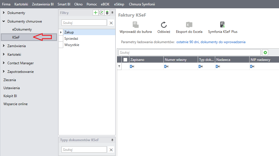Clear the Filtry search box with X
279x156 pixels.
point(111,23)
